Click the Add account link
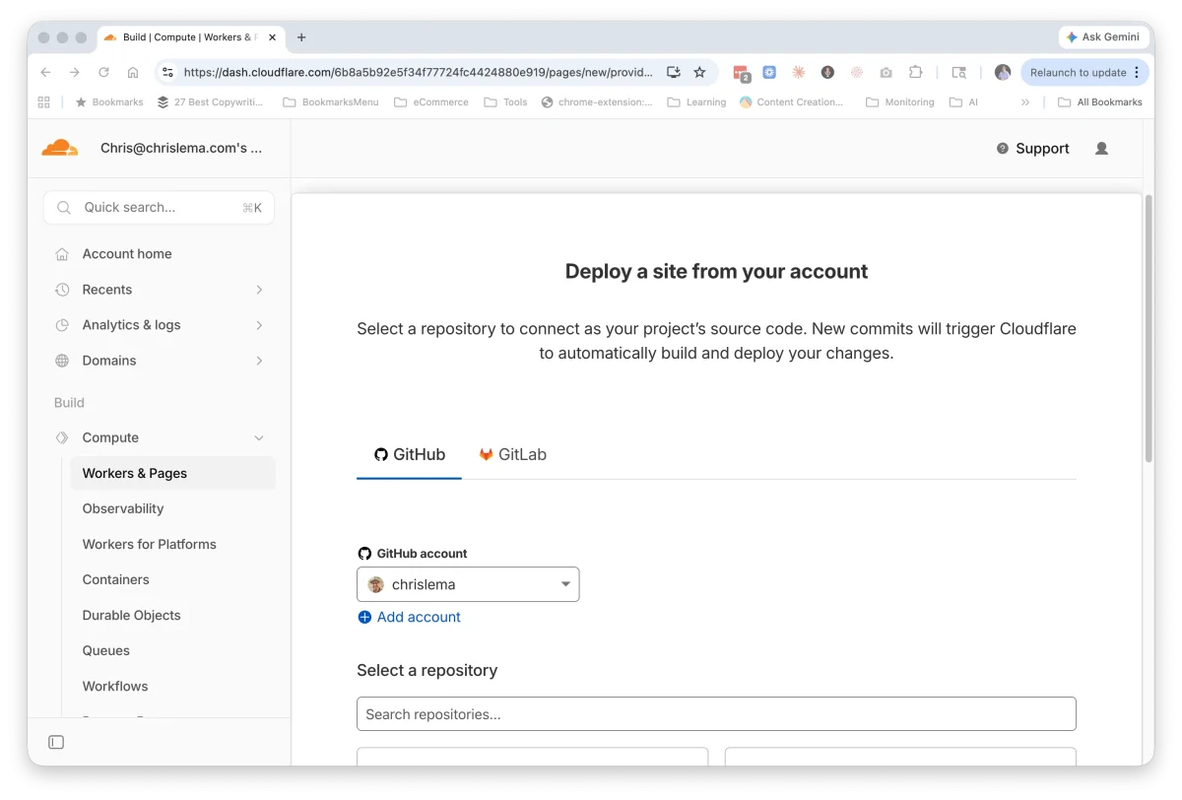Screen dimensions: 1182x800 click(409, 617)
